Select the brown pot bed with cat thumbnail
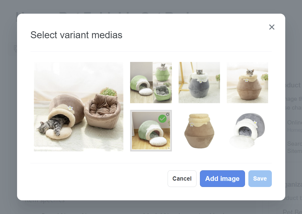The height and width of the screenshot is (214, 302). click(x=247, y=83)
